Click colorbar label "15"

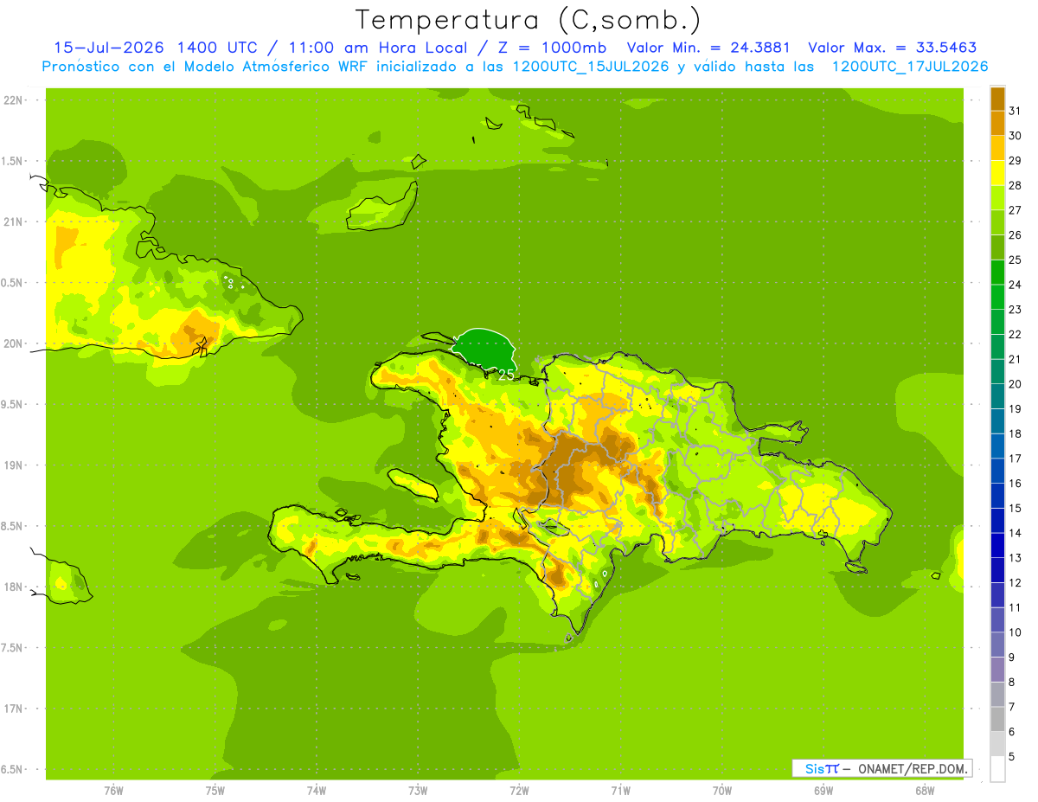pos(1016,509)
